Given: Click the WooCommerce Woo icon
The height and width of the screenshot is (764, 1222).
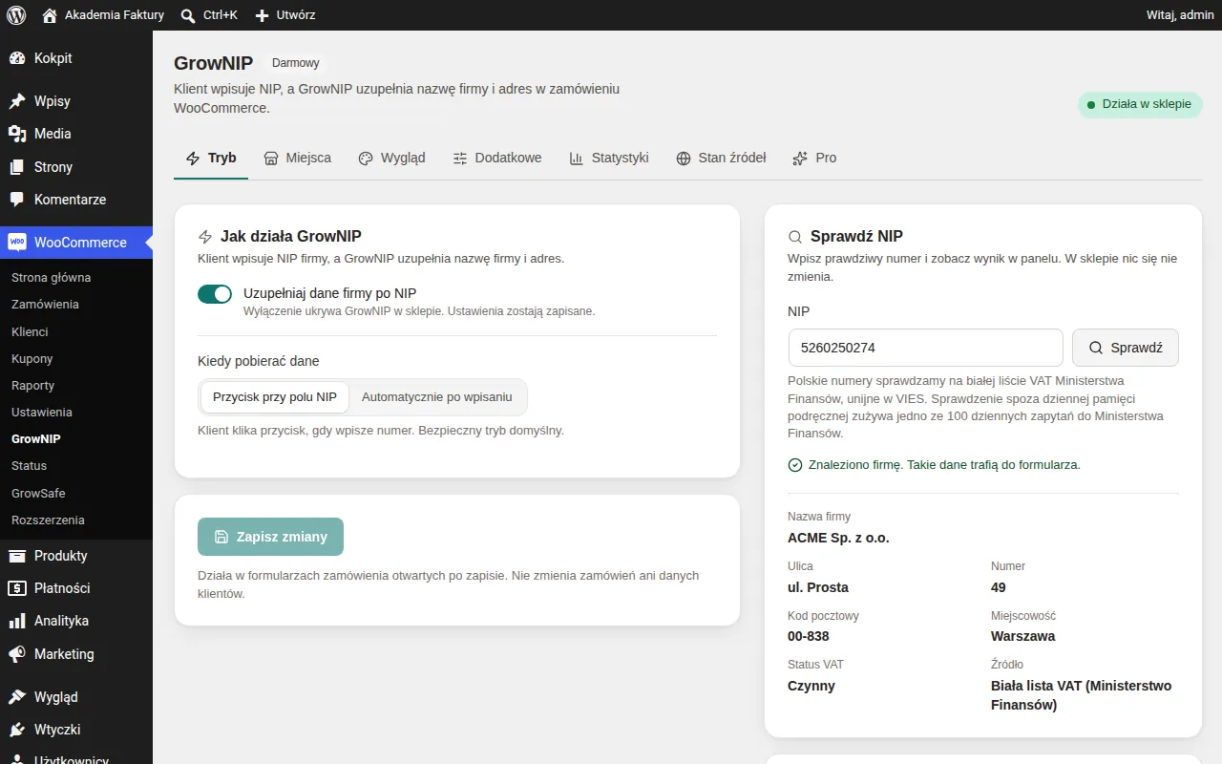Looking at the screenshot, I should tap(17, 243).
